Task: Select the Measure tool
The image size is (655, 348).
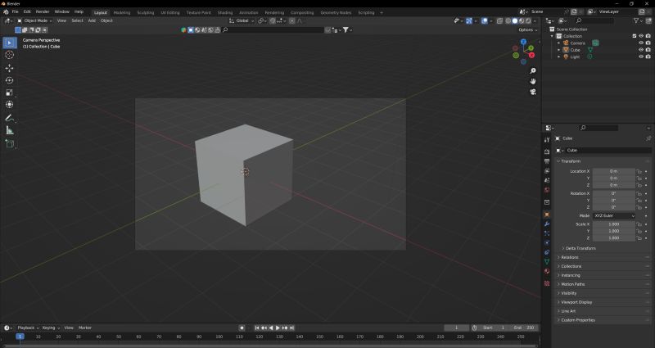Action: [x=10, y=131]
